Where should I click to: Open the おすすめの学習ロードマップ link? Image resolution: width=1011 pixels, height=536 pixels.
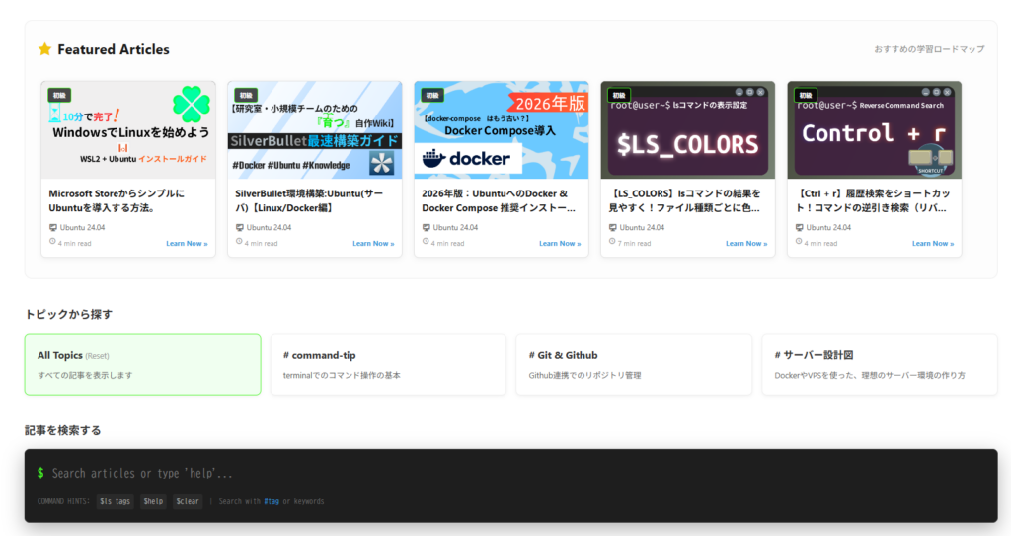click(x=929, y=49)
